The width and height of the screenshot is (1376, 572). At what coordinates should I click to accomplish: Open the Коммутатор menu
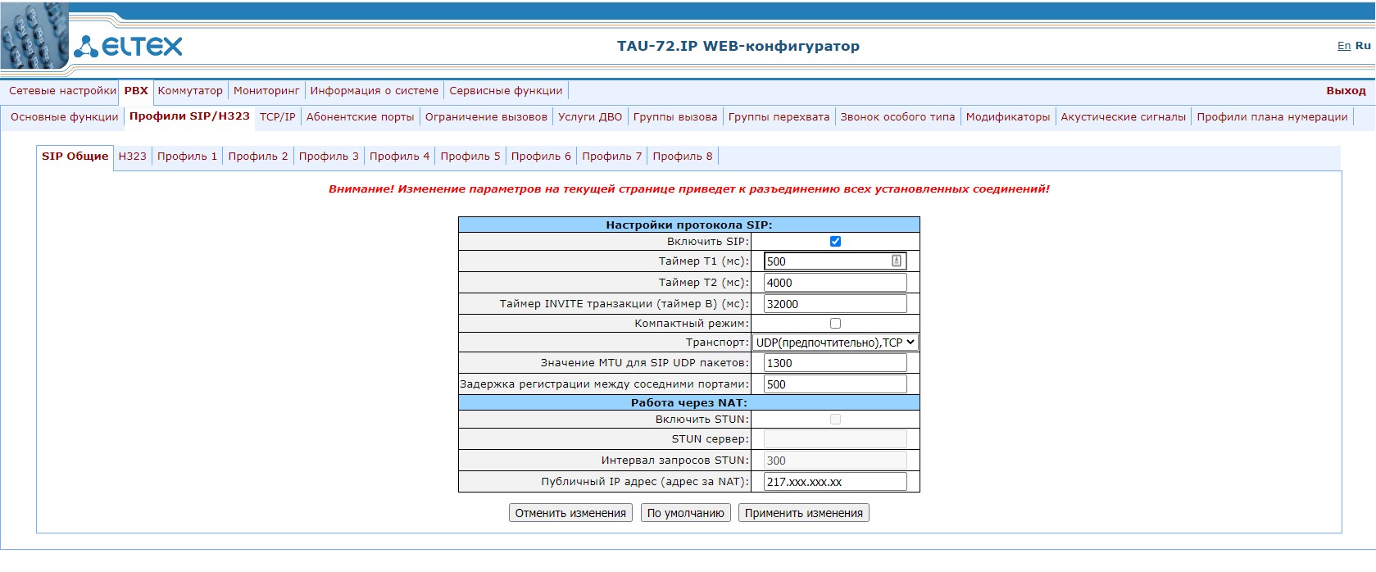pyautogui.click(x=190, y=91)
